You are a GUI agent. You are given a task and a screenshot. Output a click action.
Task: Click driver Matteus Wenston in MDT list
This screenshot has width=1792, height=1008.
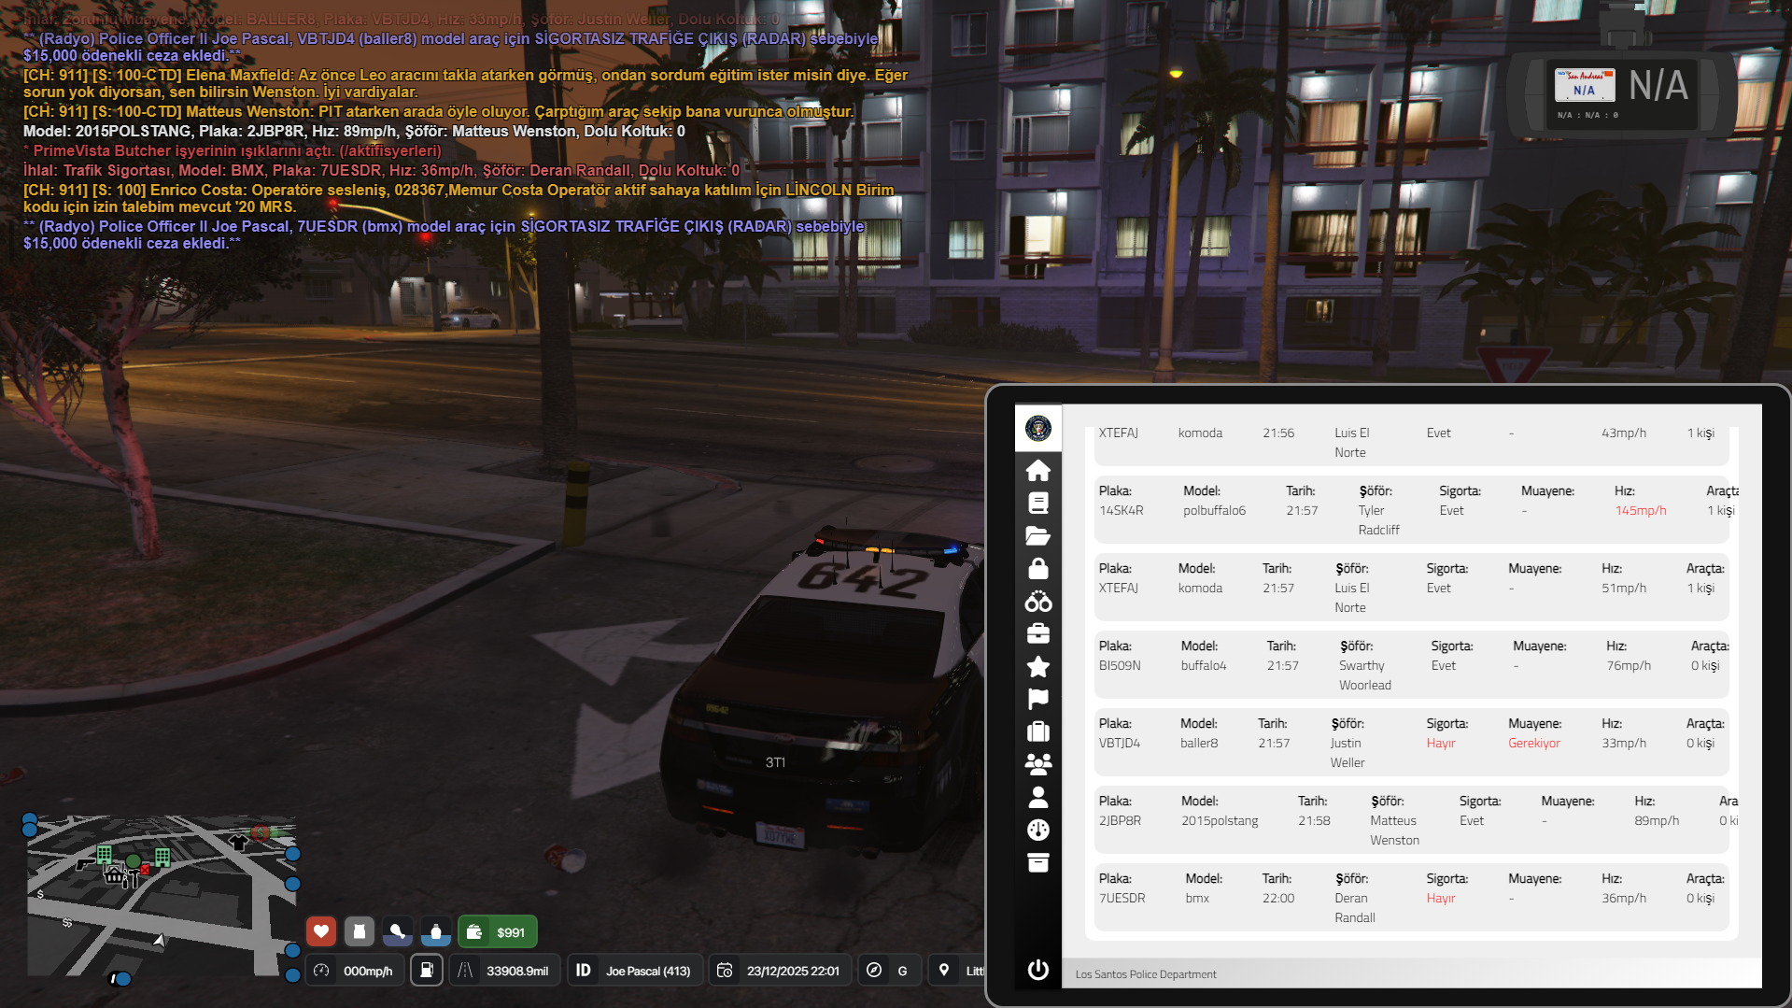(x=1394, y=831)
